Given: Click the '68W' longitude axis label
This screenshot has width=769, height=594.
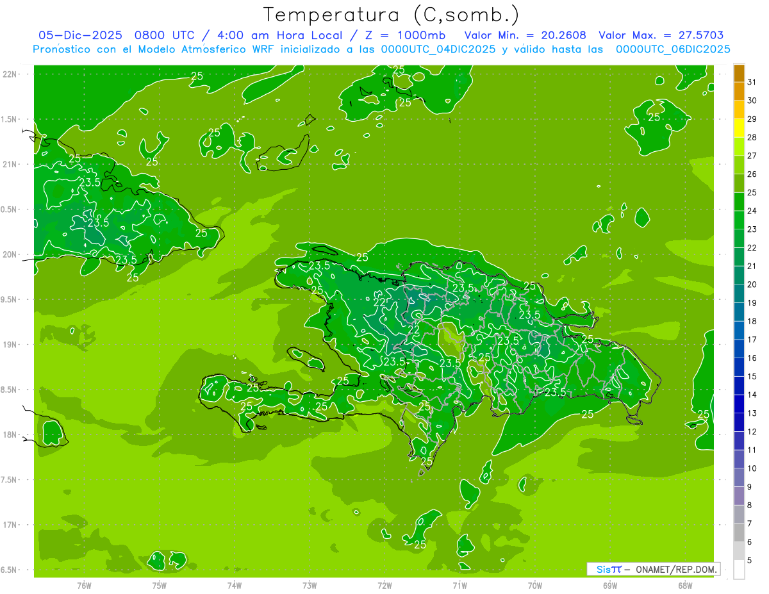Looking at the screenshot, I should [684, 585].
